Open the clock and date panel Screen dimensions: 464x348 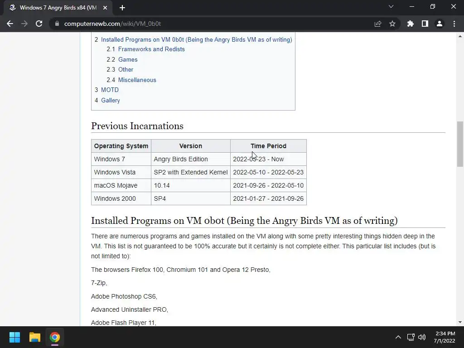445,337
